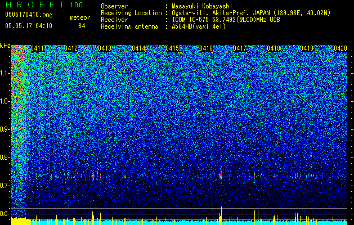Click the 0412 time marker
Viewport: 354px width, 225px height.
click(71, 48)
